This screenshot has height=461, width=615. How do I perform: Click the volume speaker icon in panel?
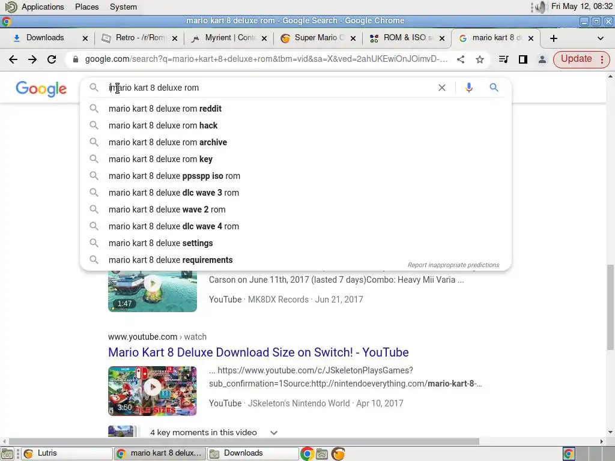coord(541,7)
